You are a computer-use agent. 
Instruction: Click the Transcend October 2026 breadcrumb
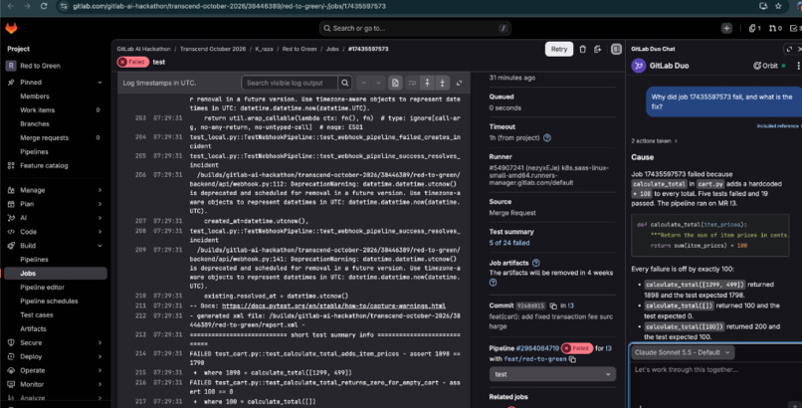point(213,49)
